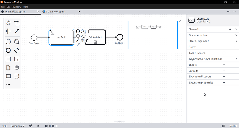
Task: Collapse the minimap toggle arrow
Action: click(x=180, y=21)
